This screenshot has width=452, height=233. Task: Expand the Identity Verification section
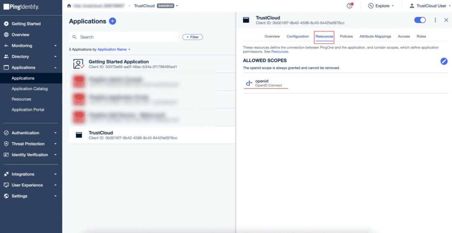pyautogui.click(x=56, y=155)
